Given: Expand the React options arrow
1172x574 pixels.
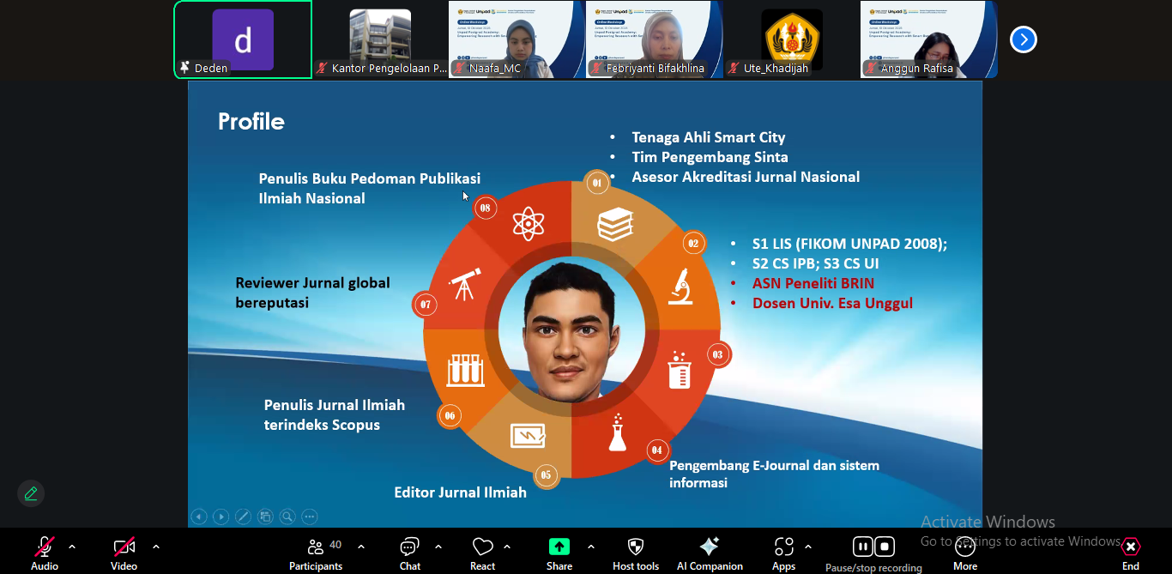Looking at the screenshot, I should tap(507, 547).
